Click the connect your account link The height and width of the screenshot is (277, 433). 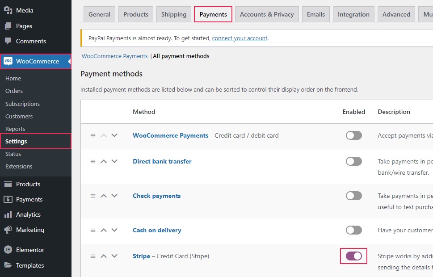point(240,38)
